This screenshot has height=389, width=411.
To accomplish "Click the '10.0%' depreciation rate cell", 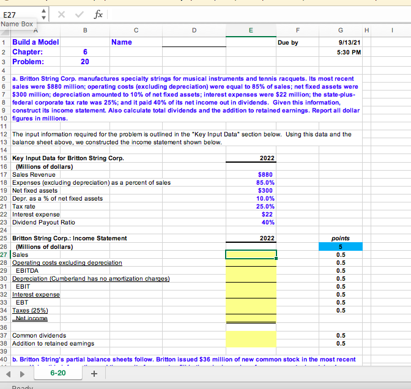I will coord(251,198).
